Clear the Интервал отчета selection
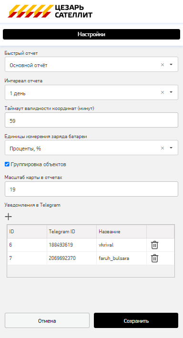The height and width of the screenshot is (338, 183). click(163, 92)
